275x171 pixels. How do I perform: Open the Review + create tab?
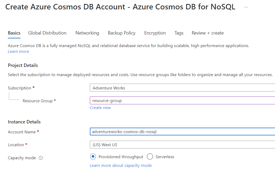click(x=208, y=33)
